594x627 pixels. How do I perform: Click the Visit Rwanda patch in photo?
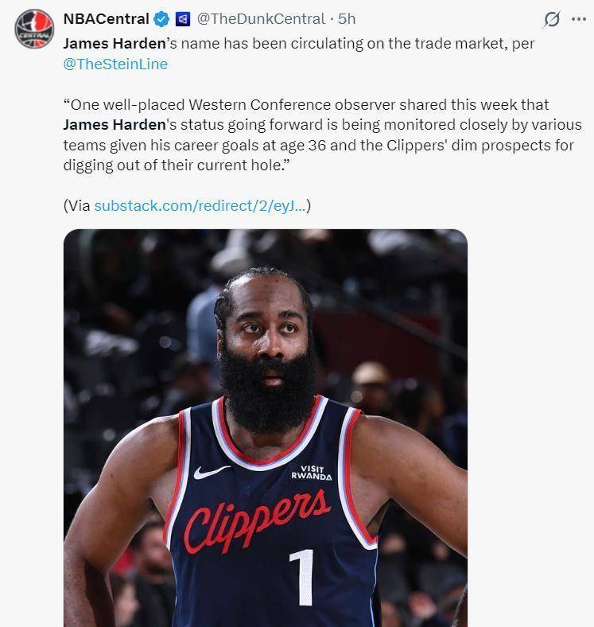click(312, 473)
